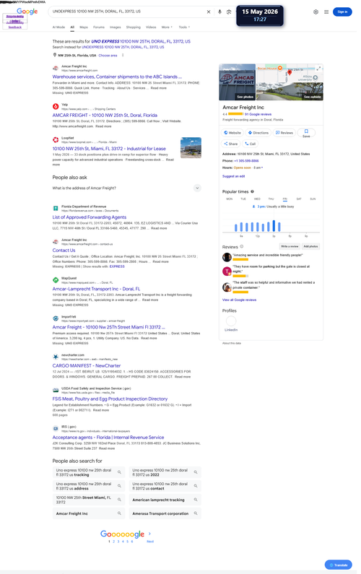Open the three-dot menu beside Choose area
Screen dimensions: 361x574
[123, 56]
